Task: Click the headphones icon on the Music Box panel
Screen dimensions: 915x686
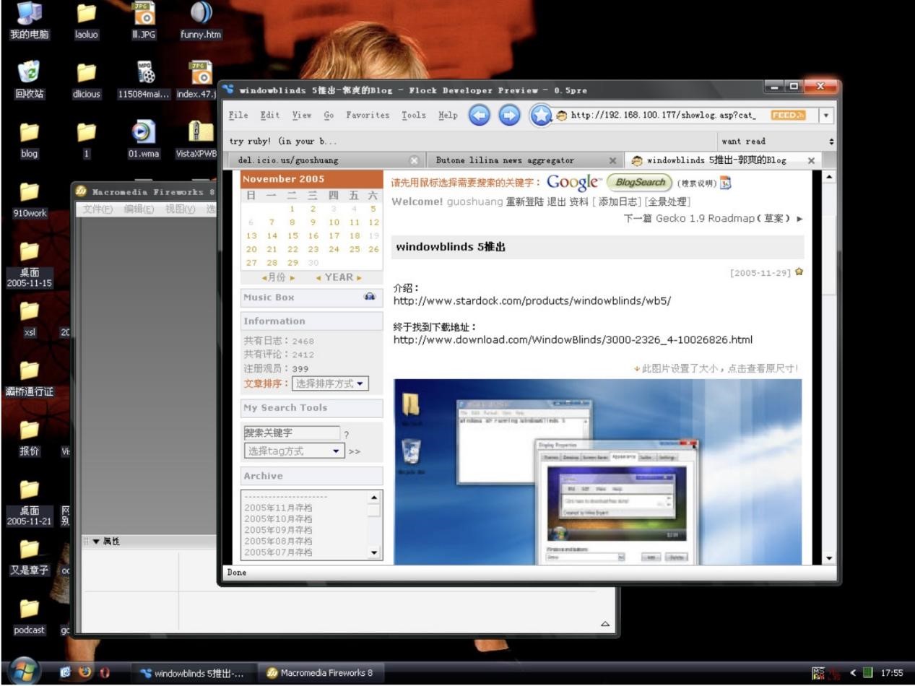Action: pyautogui.click(x=368, y=297)
